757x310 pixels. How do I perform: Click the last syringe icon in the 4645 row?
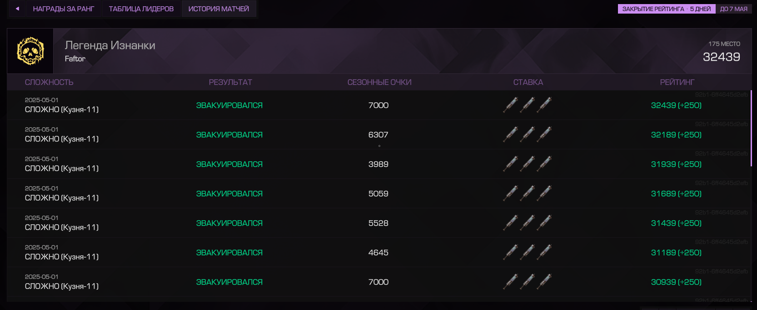coord(544,252)
